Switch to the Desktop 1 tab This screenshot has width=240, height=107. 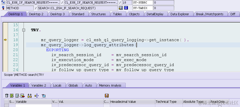pos(16,14)
